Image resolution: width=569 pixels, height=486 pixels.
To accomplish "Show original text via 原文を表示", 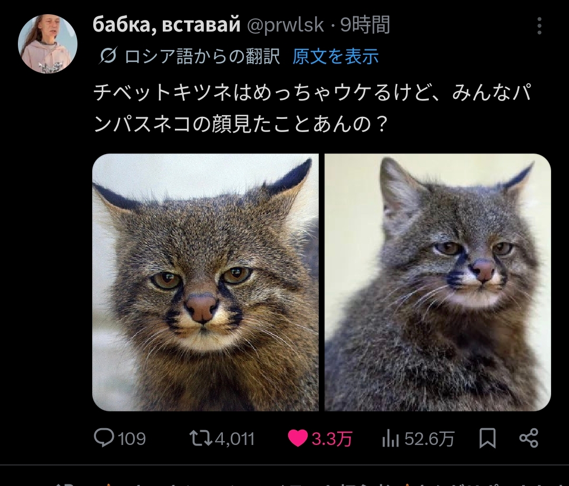I will coord(336,56).
